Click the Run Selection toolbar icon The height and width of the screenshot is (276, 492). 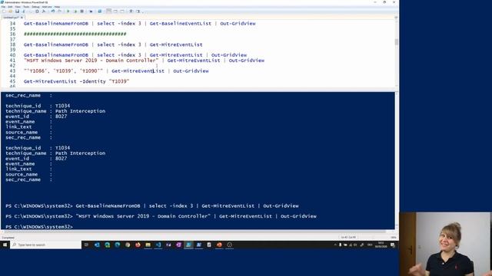[75, 11]
